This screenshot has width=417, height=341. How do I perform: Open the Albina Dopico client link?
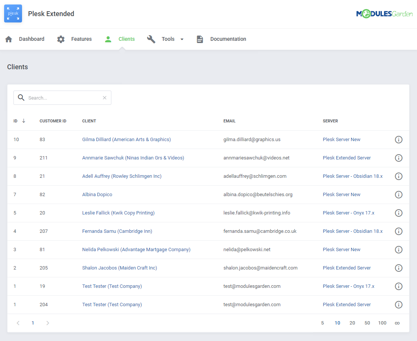point(98,194)
